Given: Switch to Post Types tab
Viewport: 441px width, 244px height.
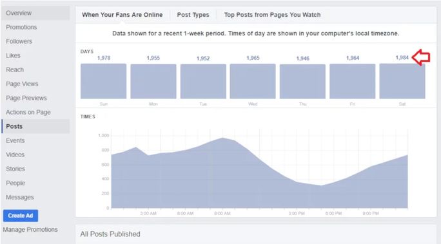Looking at the screenshot, I should (x=193, y=15).
